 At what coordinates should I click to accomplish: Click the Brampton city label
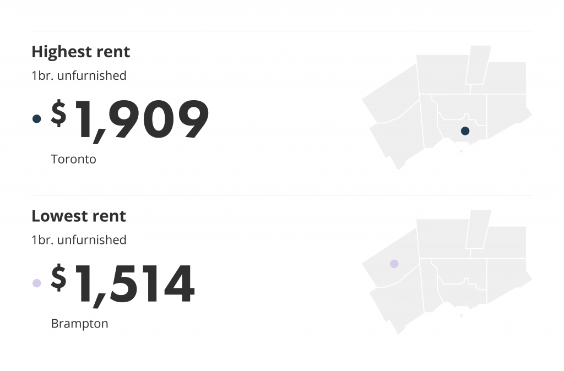(79, 324)
